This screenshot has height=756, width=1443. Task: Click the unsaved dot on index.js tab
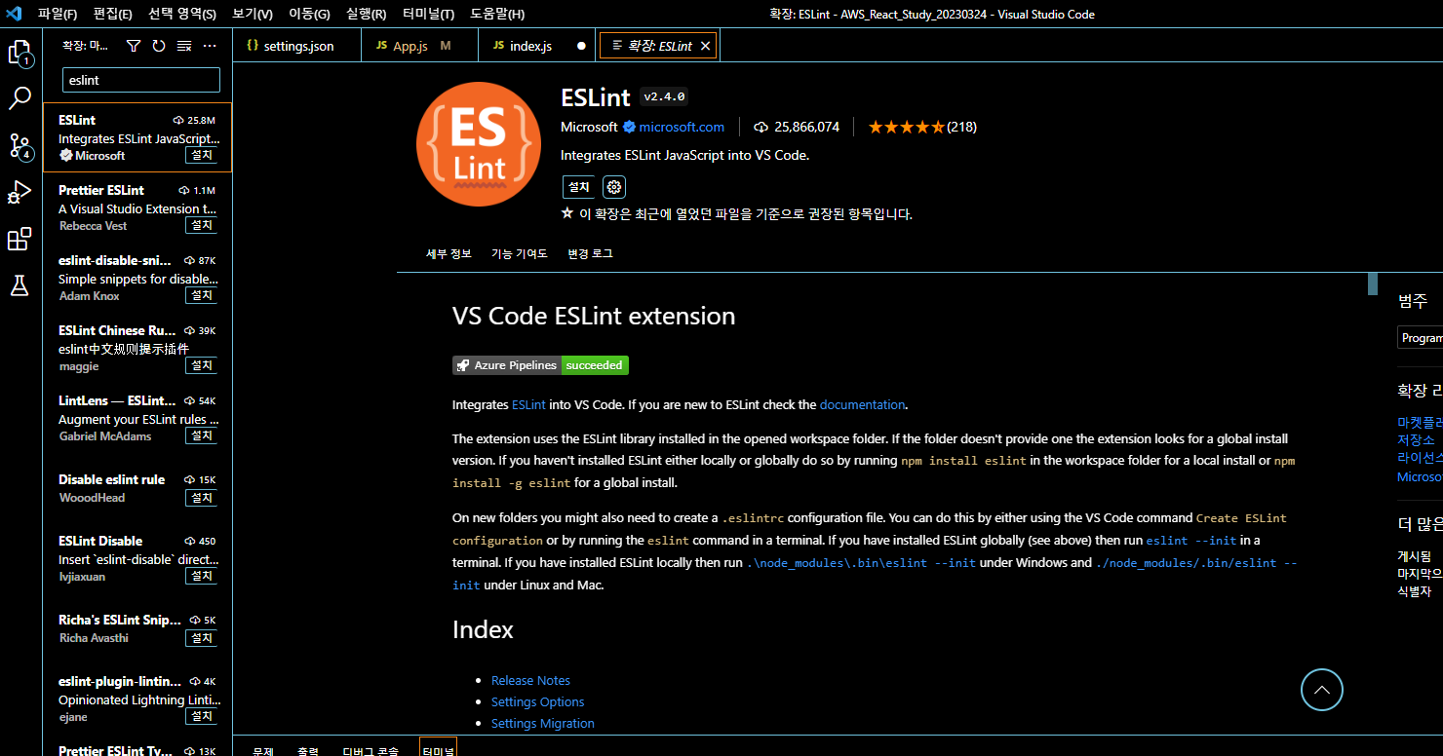582,46
